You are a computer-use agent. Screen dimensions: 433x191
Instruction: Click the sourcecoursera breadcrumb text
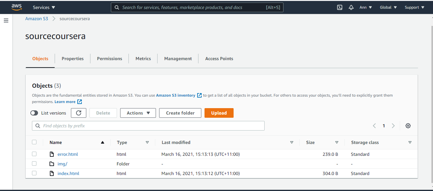pos(74,19)
